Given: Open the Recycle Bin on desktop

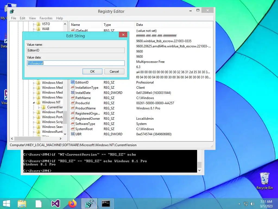Looking at the screenshot, I should click(x=264, y=181).
